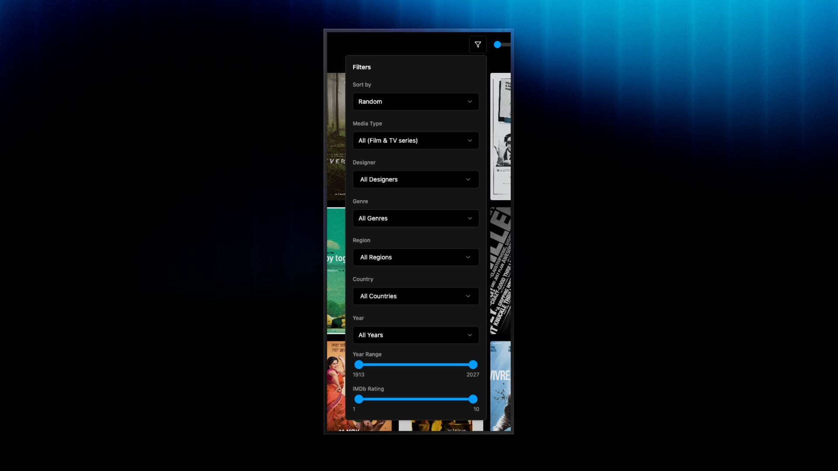The height and width of the screenshot is (471, 838).
Task: Click the chevron arrow in Year field
Action: (470, 335)
